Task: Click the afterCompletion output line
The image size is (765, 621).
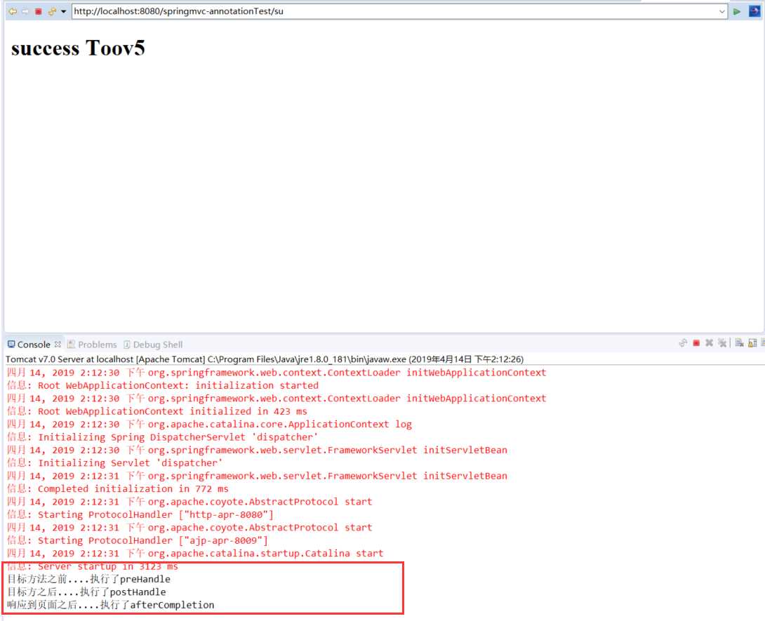Action: tap(110, 605)
